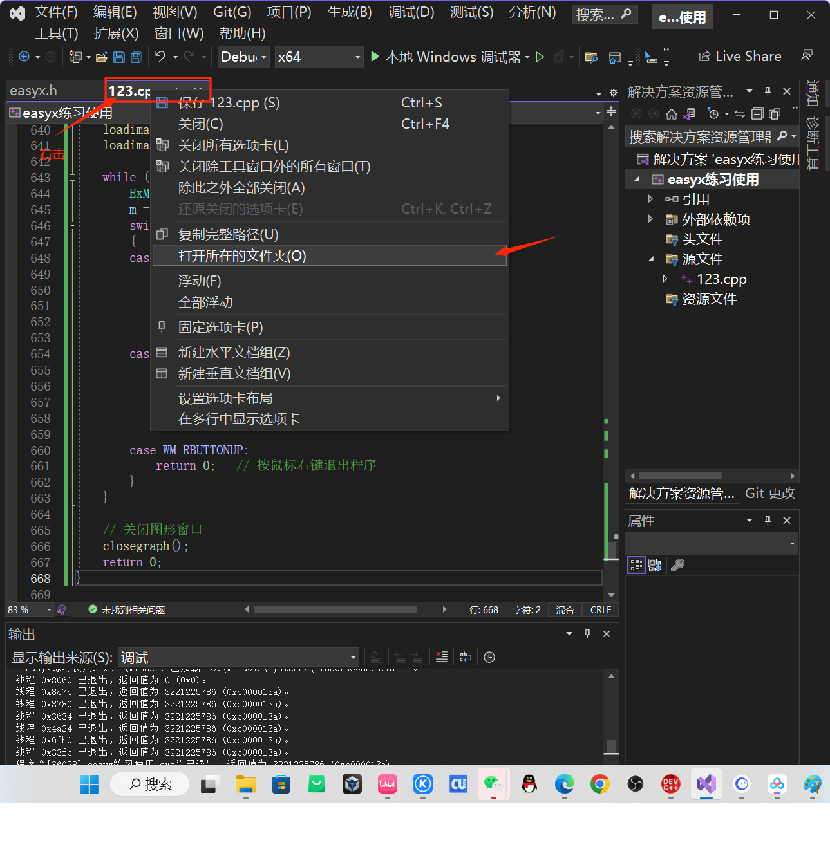Unpin the Output panel

587,633
